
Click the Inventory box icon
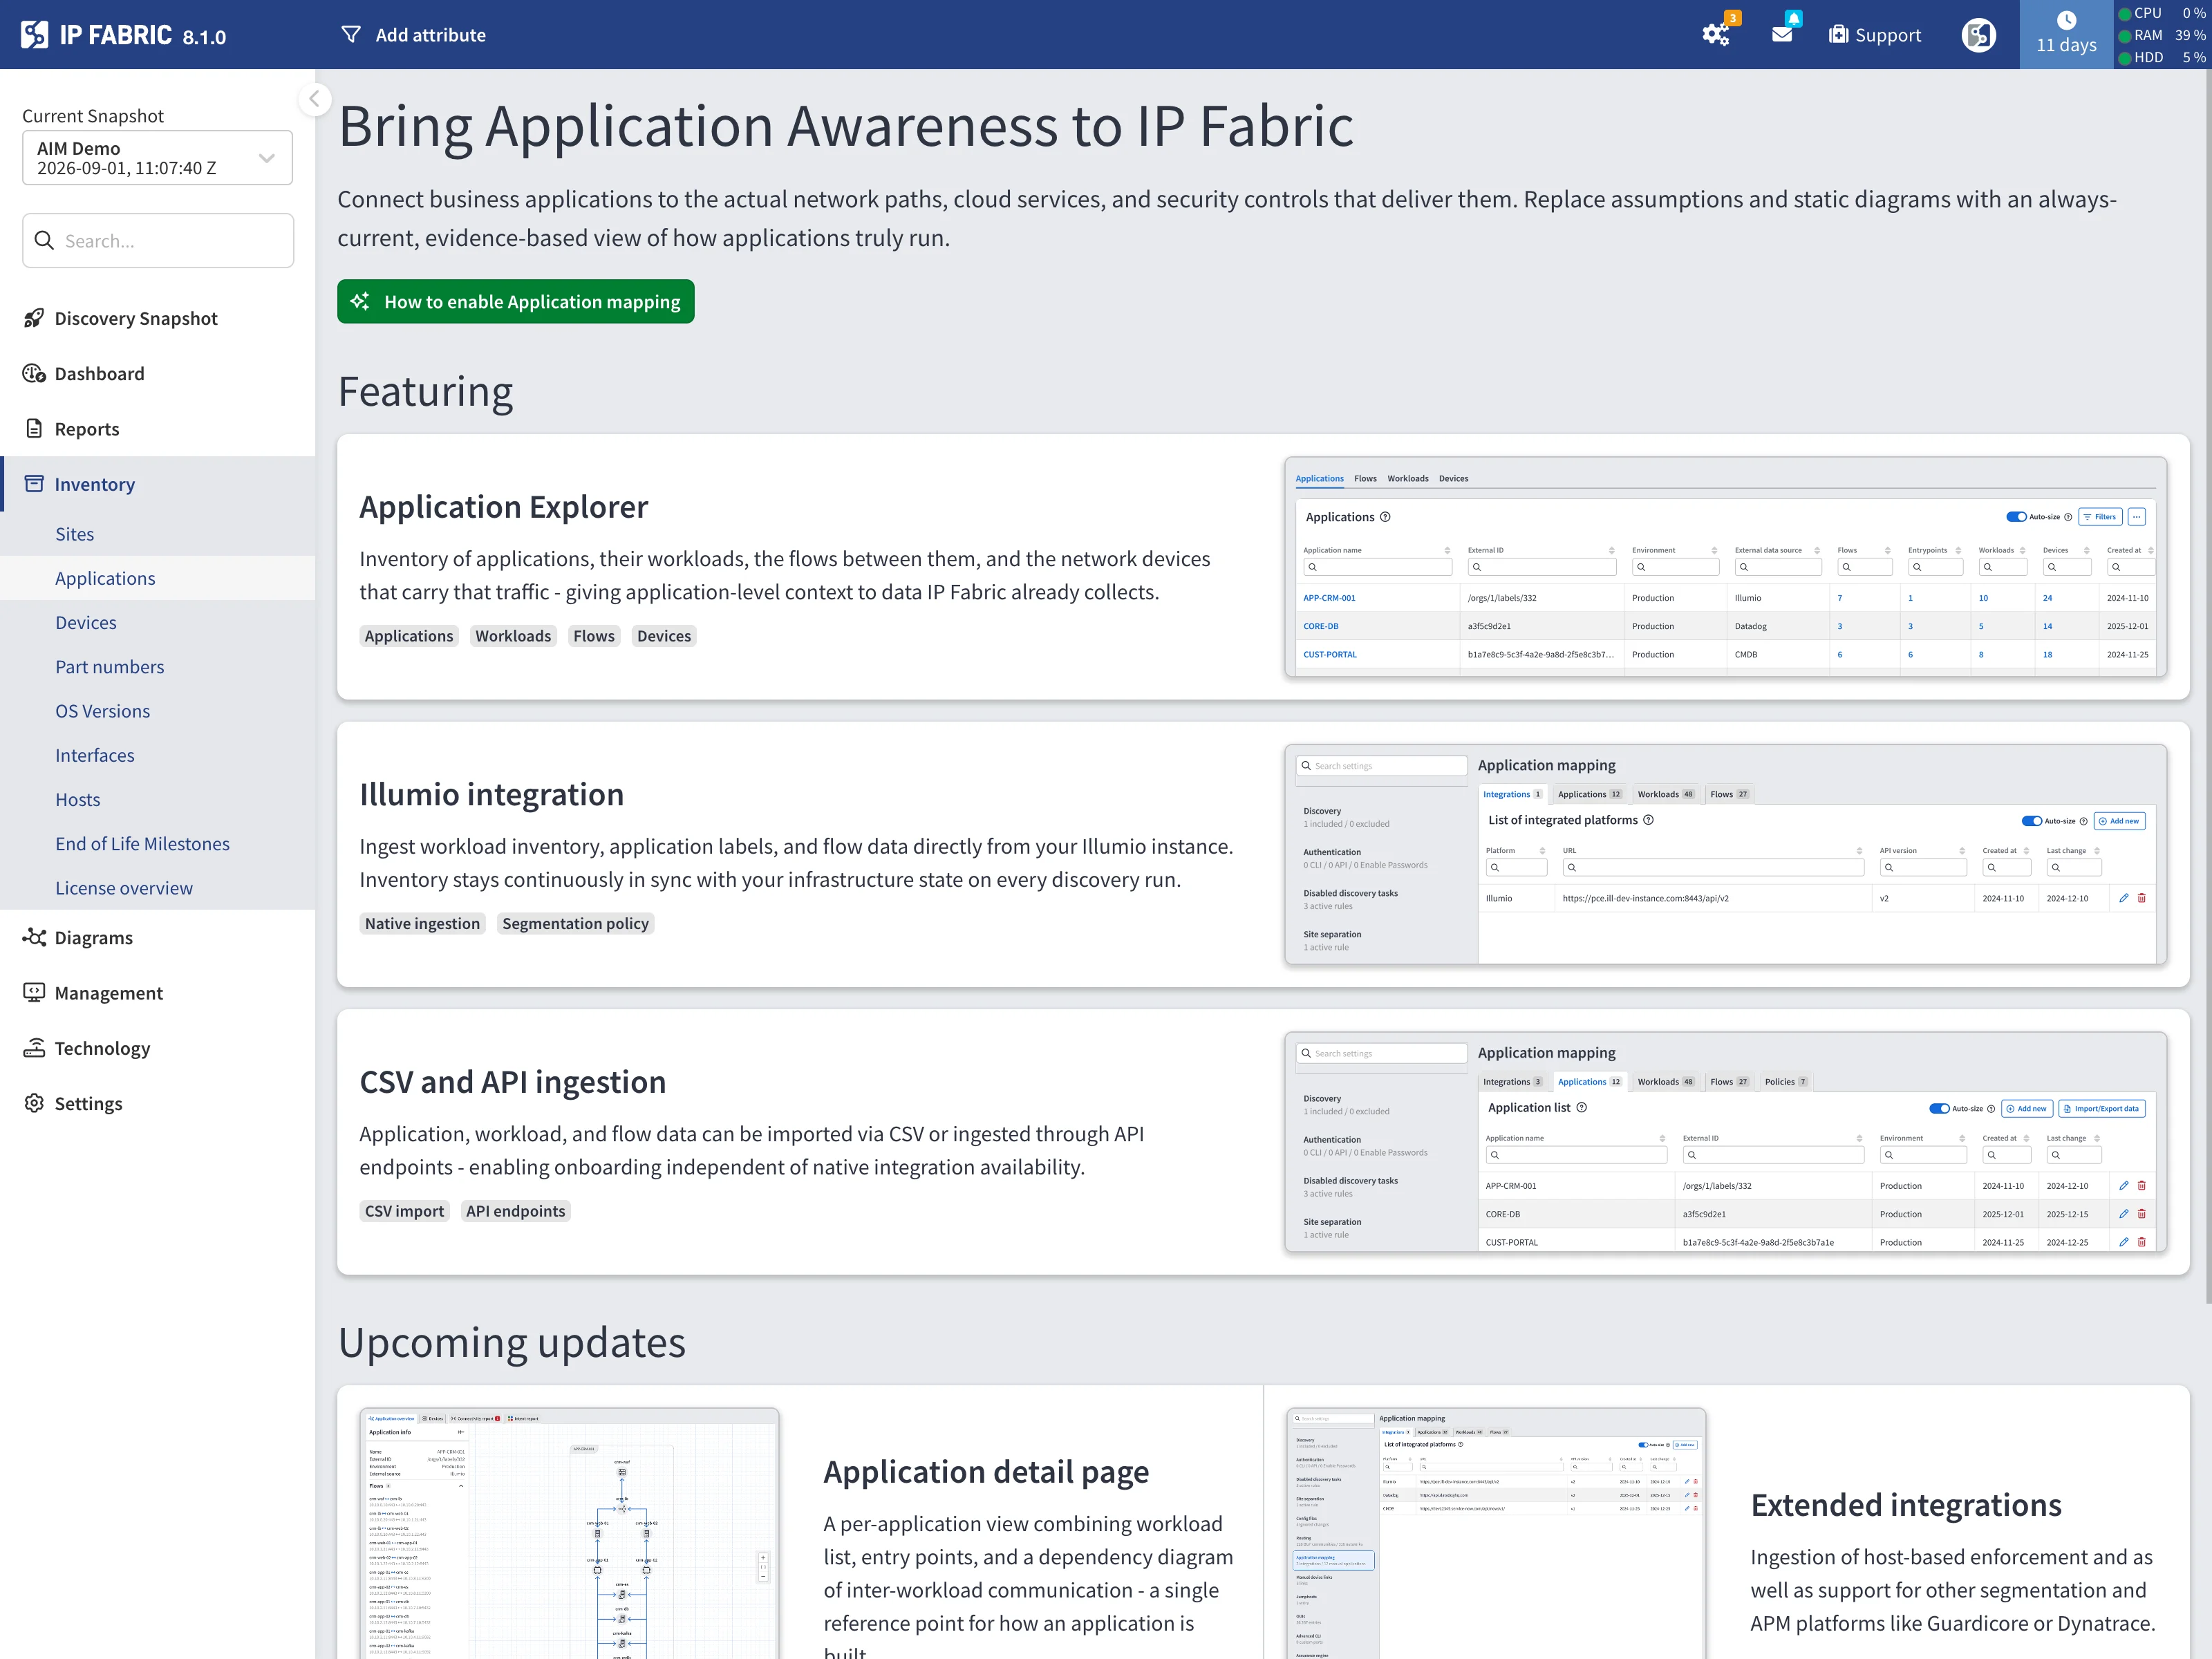34,483
